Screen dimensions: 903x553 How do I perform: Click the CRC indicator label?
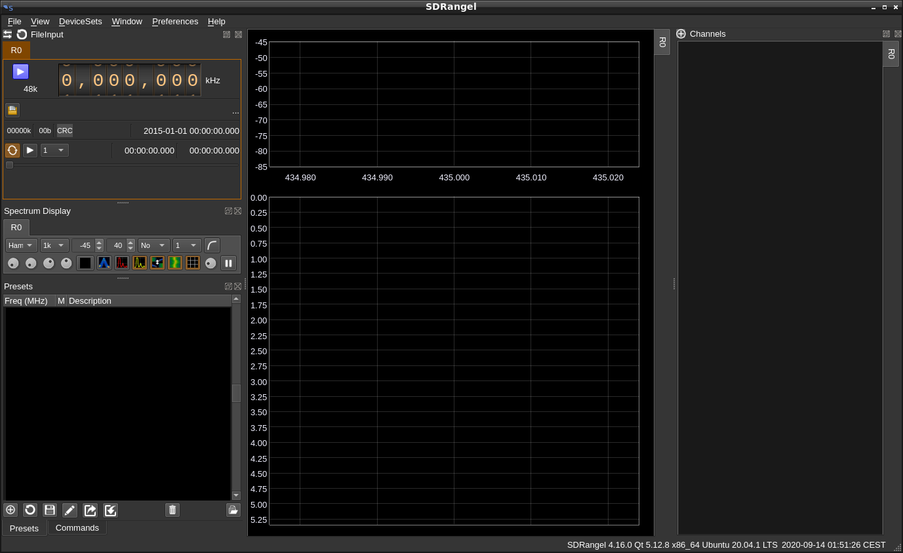click(64, 131)
